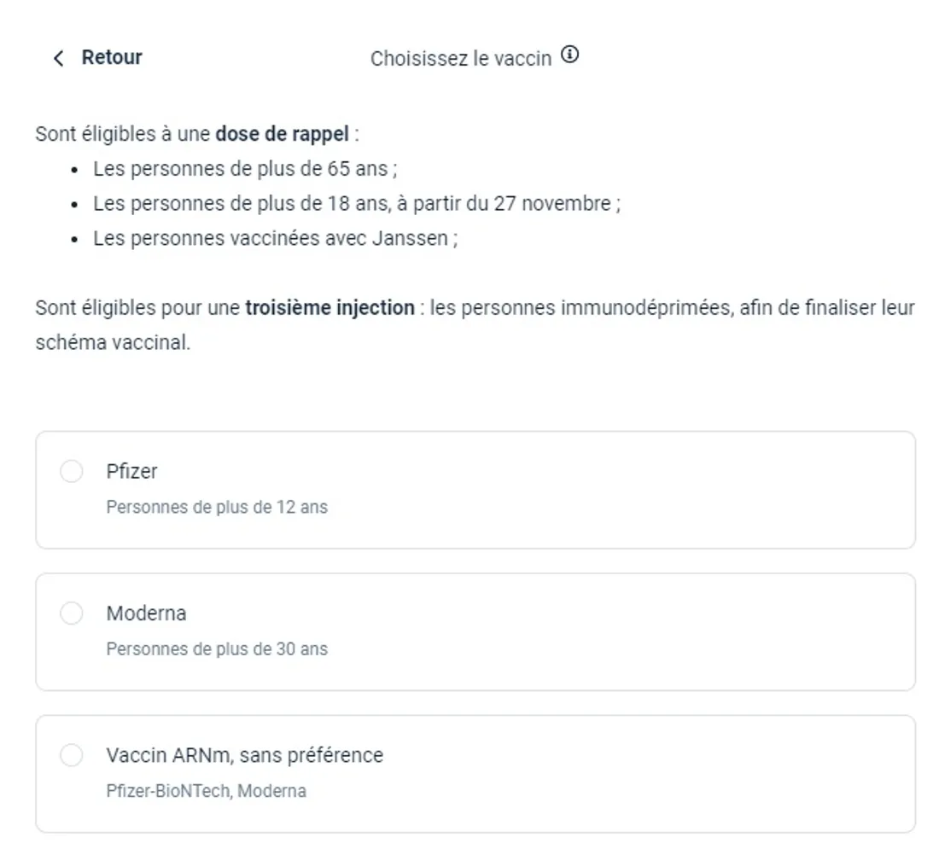Click the bold "troisième injection" text
939x849 pixels.
330,307
